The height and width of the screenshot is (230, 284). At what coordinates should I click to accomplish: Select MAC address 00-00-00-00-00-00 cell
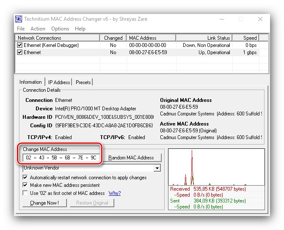(148, 45)
